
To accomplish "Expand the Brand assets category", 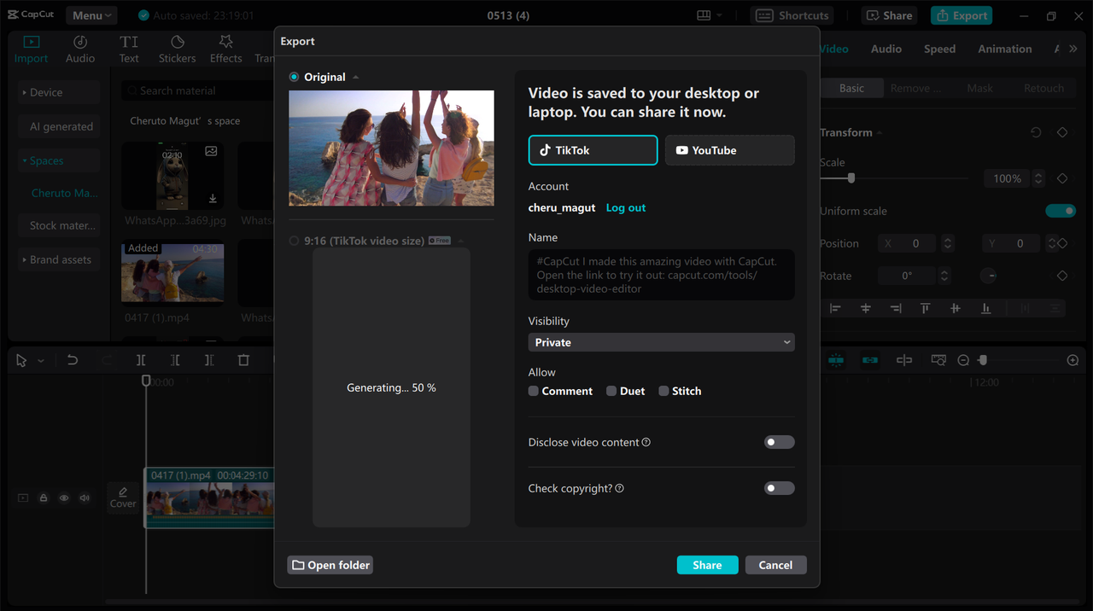I will click(x=59, y=259).
